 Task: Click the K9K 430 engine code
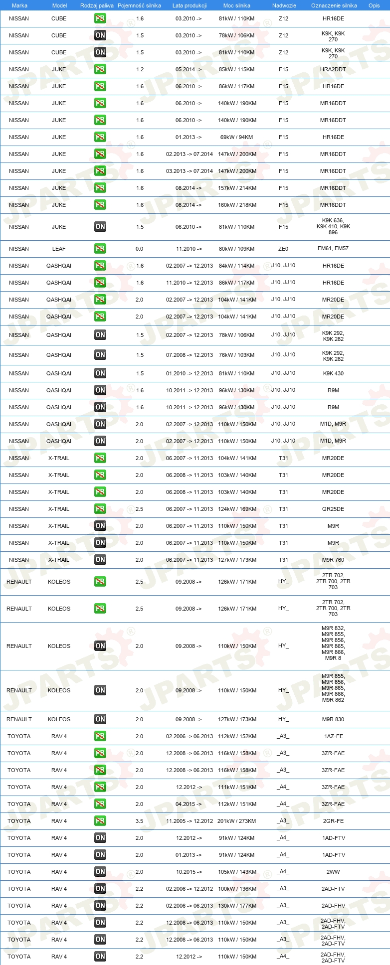coord(333,373)
